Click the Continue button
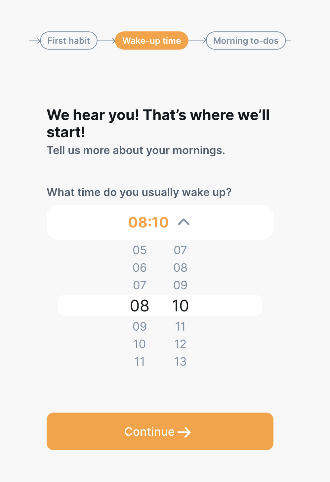The width and height of the screenshot is (330, 482). tap(160, 431)
